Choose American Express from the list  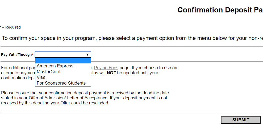tap(55, 66)
